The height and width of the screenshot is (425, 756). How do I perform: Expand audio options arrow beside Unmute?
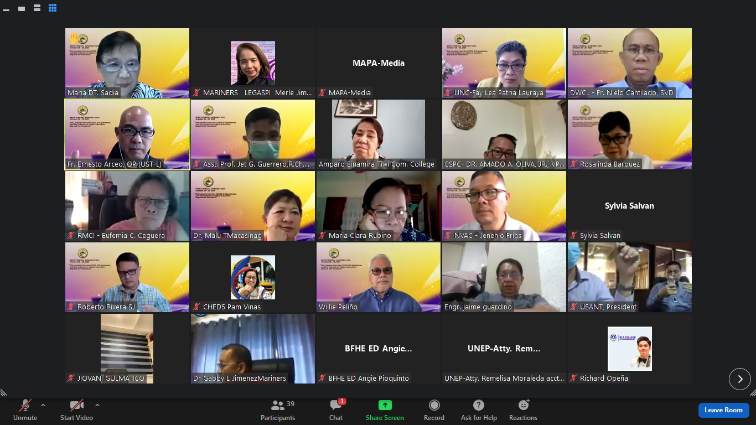pyautogui.click(x=43, y=405)
